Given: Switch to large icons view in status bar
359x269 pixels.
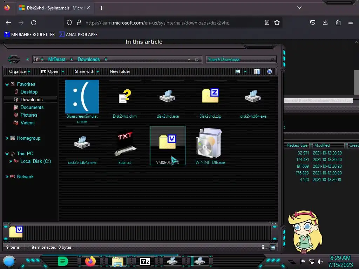Looking at the screenshot, I should (x=273, y=247).
